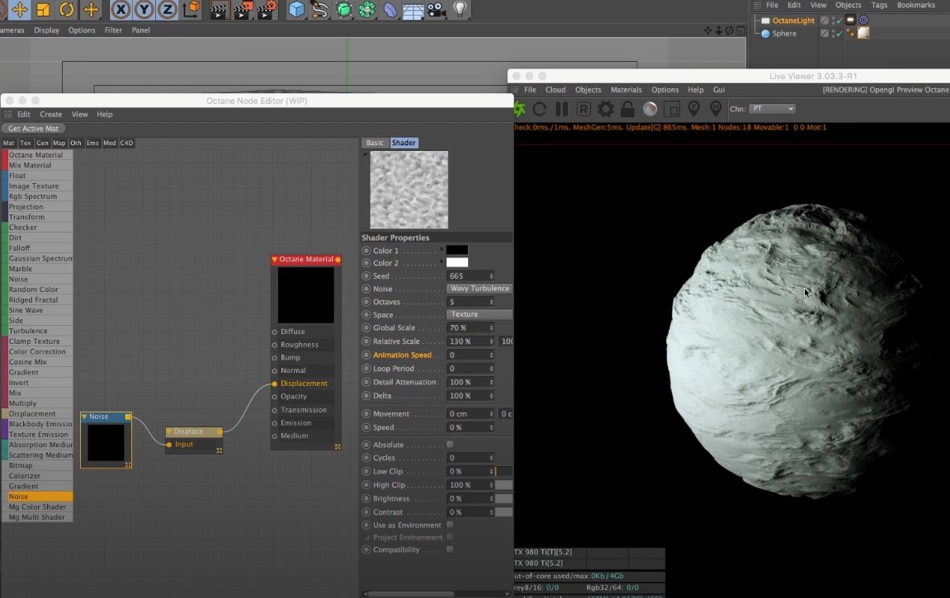Switch to the Basic tab

tap(375, 143)
